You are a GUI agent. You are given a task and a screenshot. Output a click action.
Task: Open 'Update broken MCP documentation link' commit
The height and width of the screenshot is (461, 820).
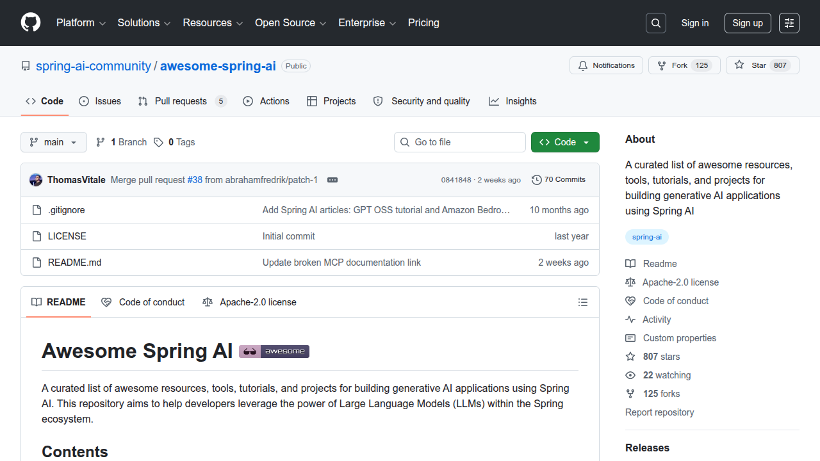click(341, 263)
